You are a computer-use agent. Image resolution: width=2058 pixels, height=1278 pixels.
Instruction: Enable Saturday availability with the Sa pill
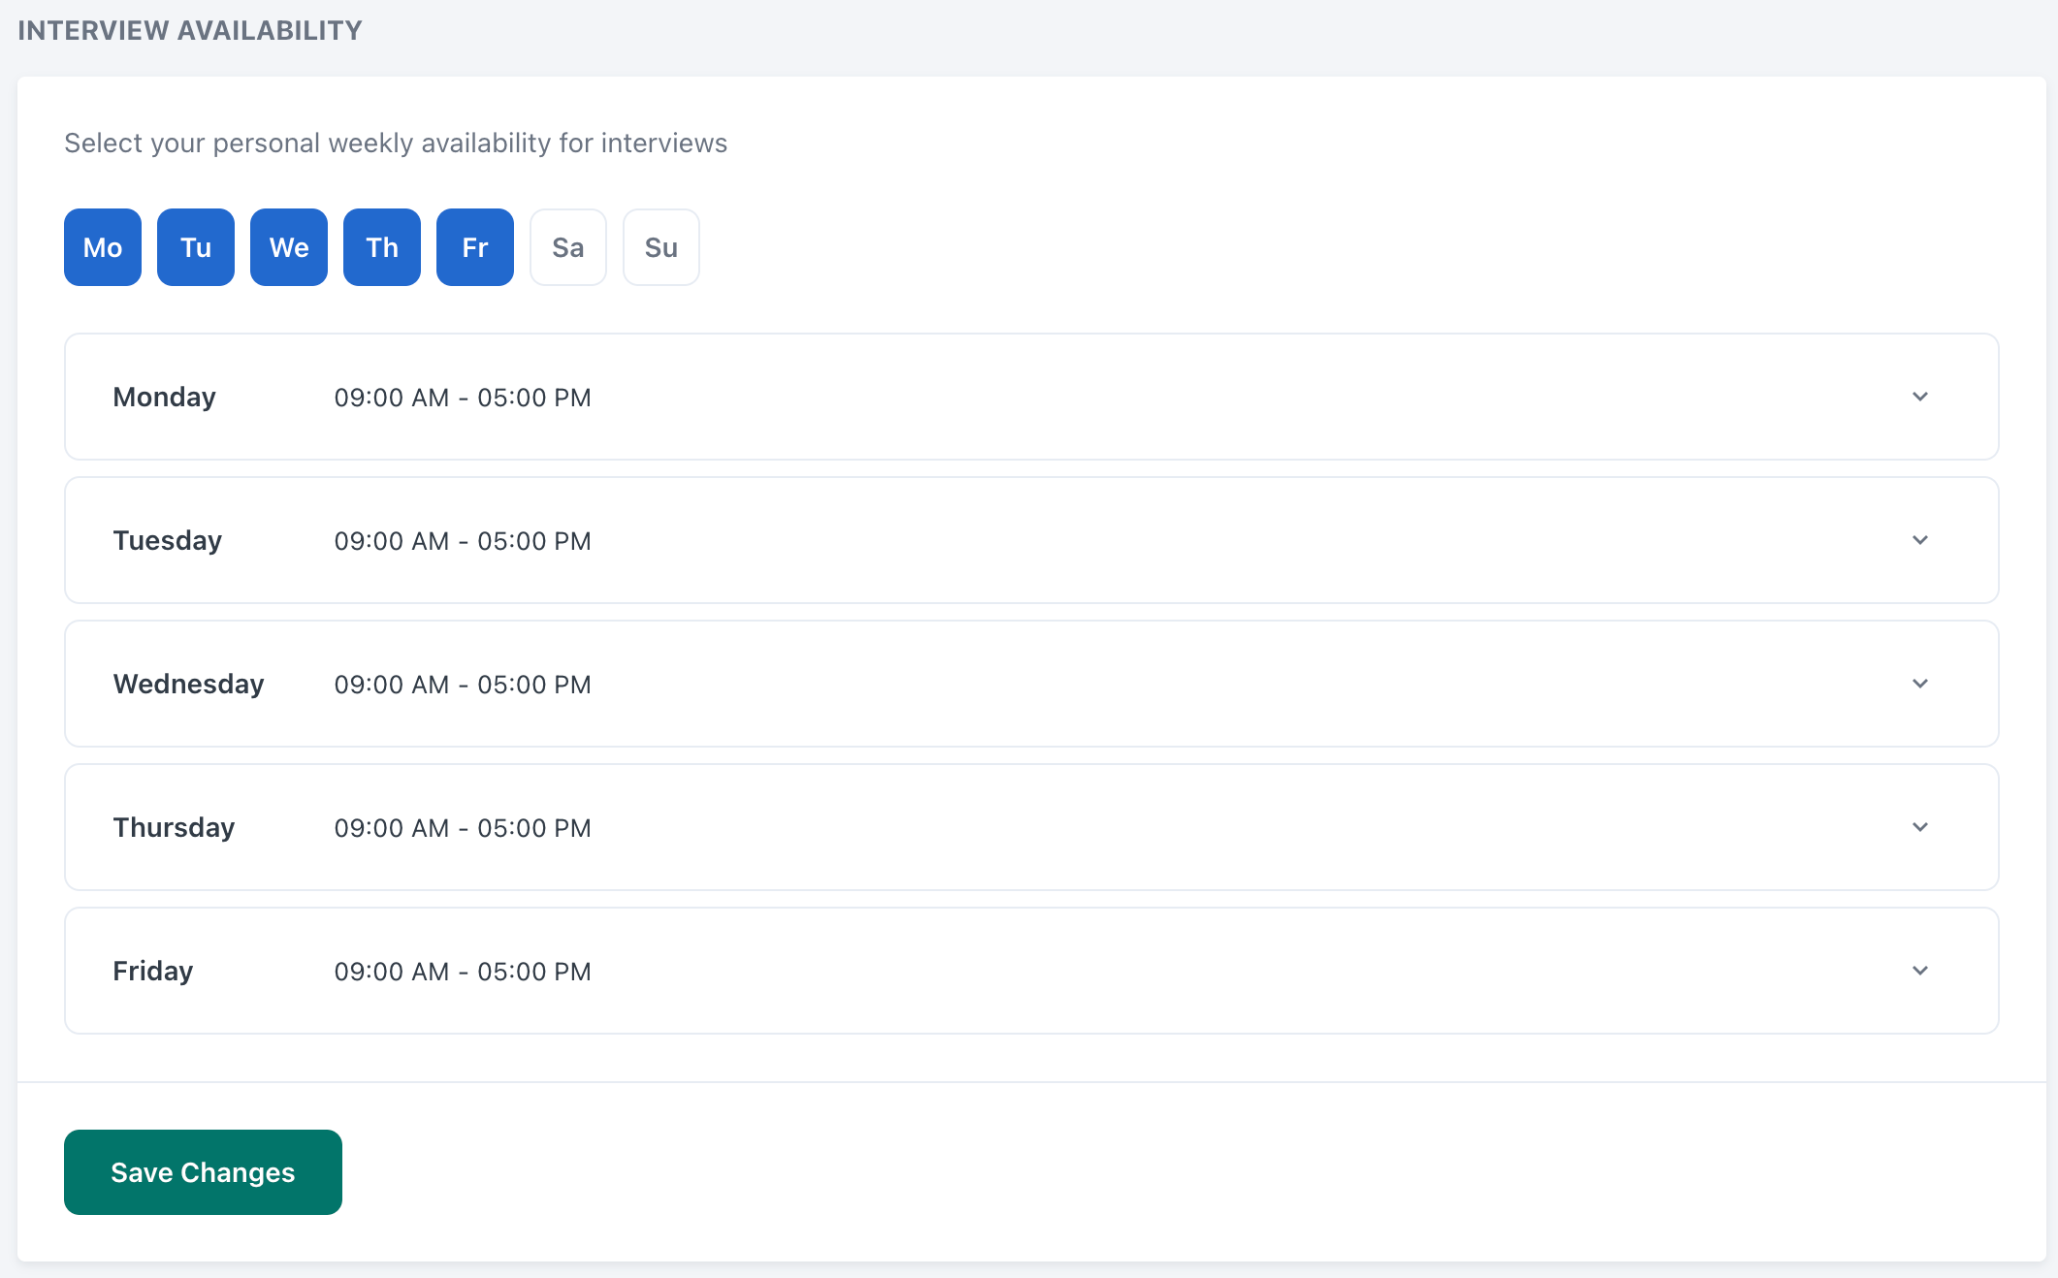coord(567,247)
